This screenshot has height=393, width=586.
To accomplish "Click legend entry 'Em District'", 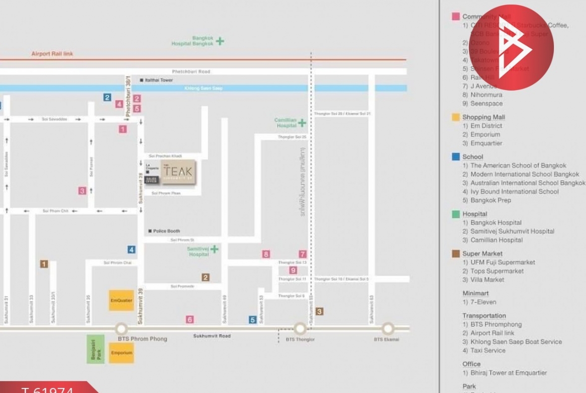I will click(x=486, y=126).
